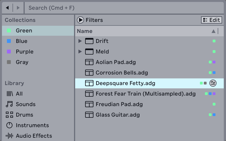Select the Blue collection
The image size is (226, 141).
pyautogui.click(x=21, y=41)
